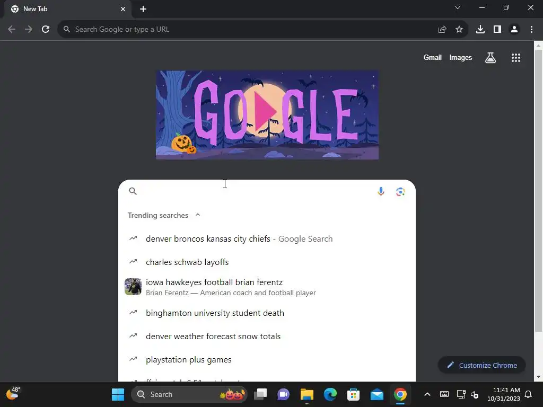
Task: Open a new tab with plus button
Action: click(143, 9)
